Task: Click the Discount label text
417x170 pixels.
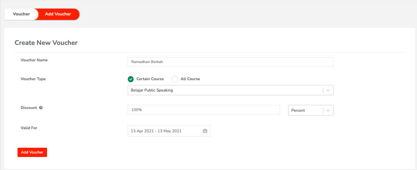Action: [x=29, y=108]
